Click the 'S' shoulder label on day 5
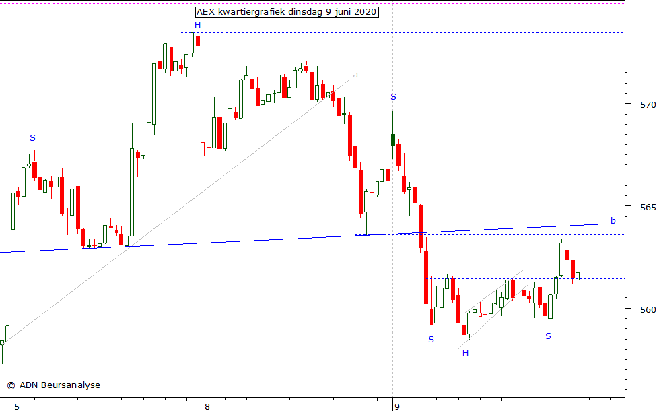Image resolution: width=659 pixels, height=411 pixels. pyautogui.click(x=33, y=138)
